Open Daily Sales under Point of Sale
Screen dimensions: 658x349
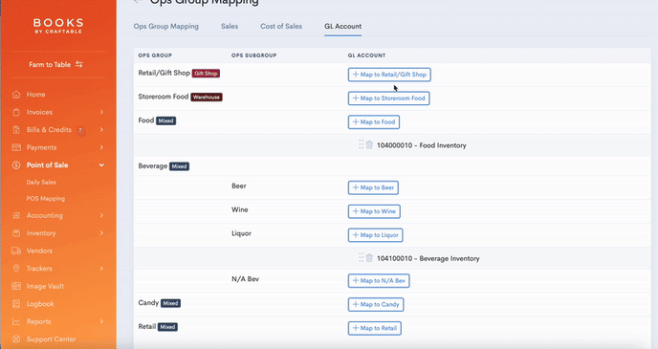[41, 182]
